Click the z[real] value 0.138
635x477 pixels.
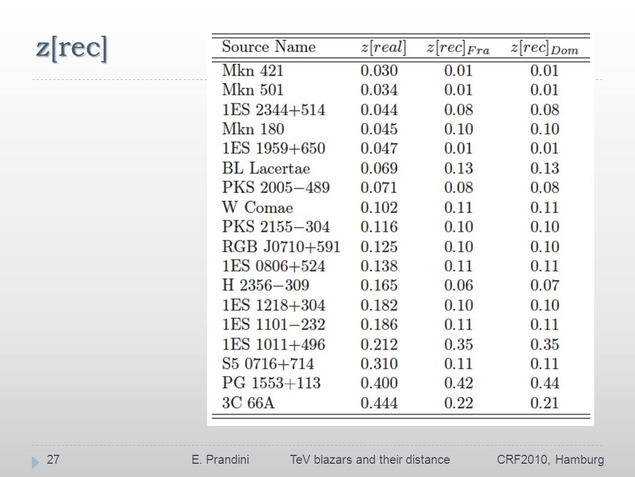[379, 266]
